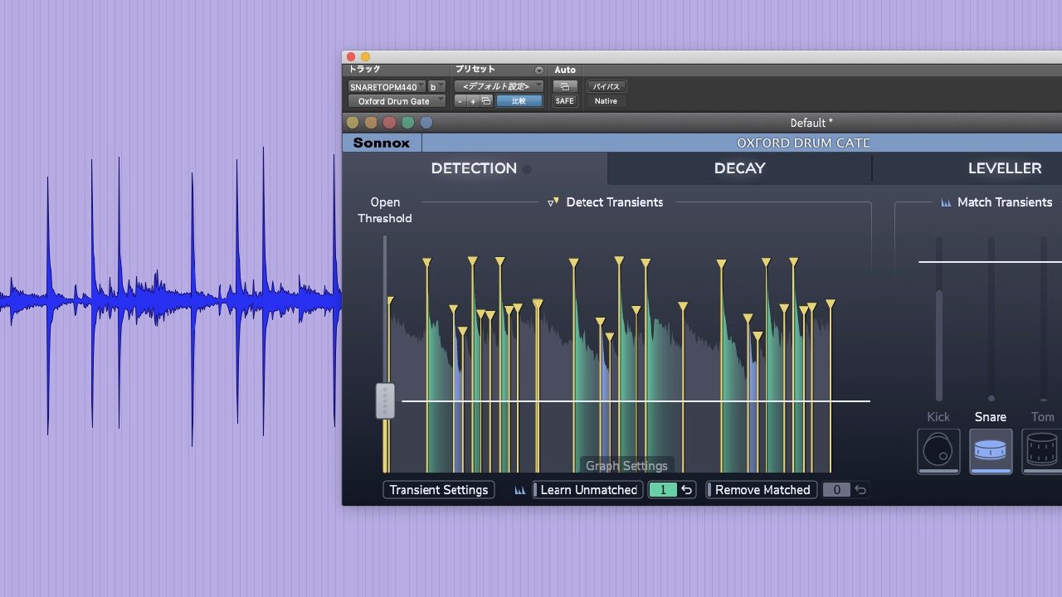The image size is (1062, 597).
Task: Click the Snare label
Action: point(991,417)
